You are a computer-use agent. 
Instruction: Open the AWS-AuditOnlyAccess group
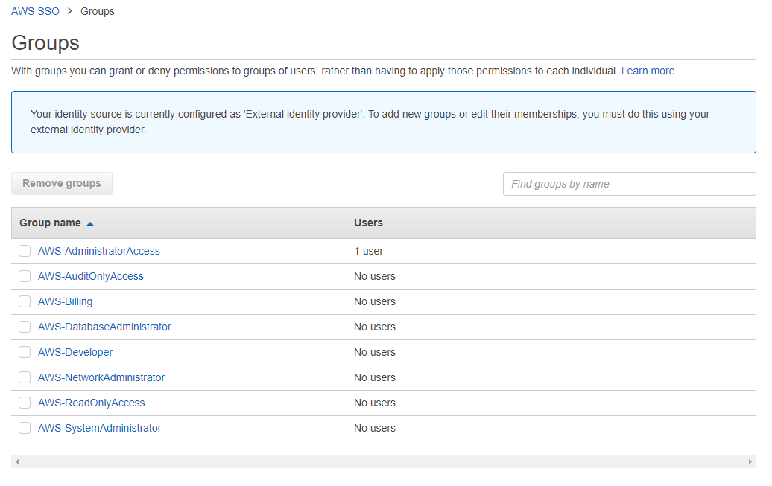(x=91, y=276)
